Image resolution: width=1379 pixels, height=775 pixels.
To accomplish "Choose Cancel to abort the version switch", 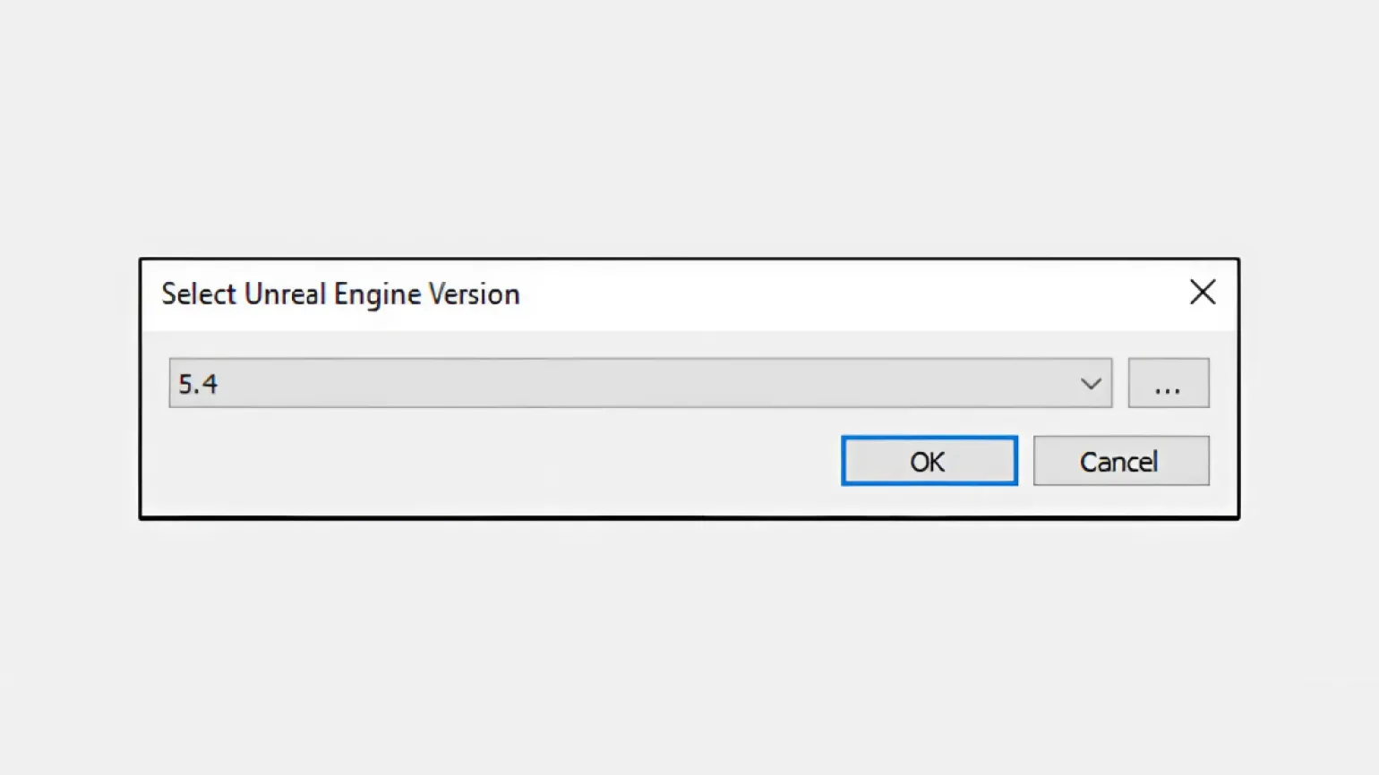I will coord(1120,461).
